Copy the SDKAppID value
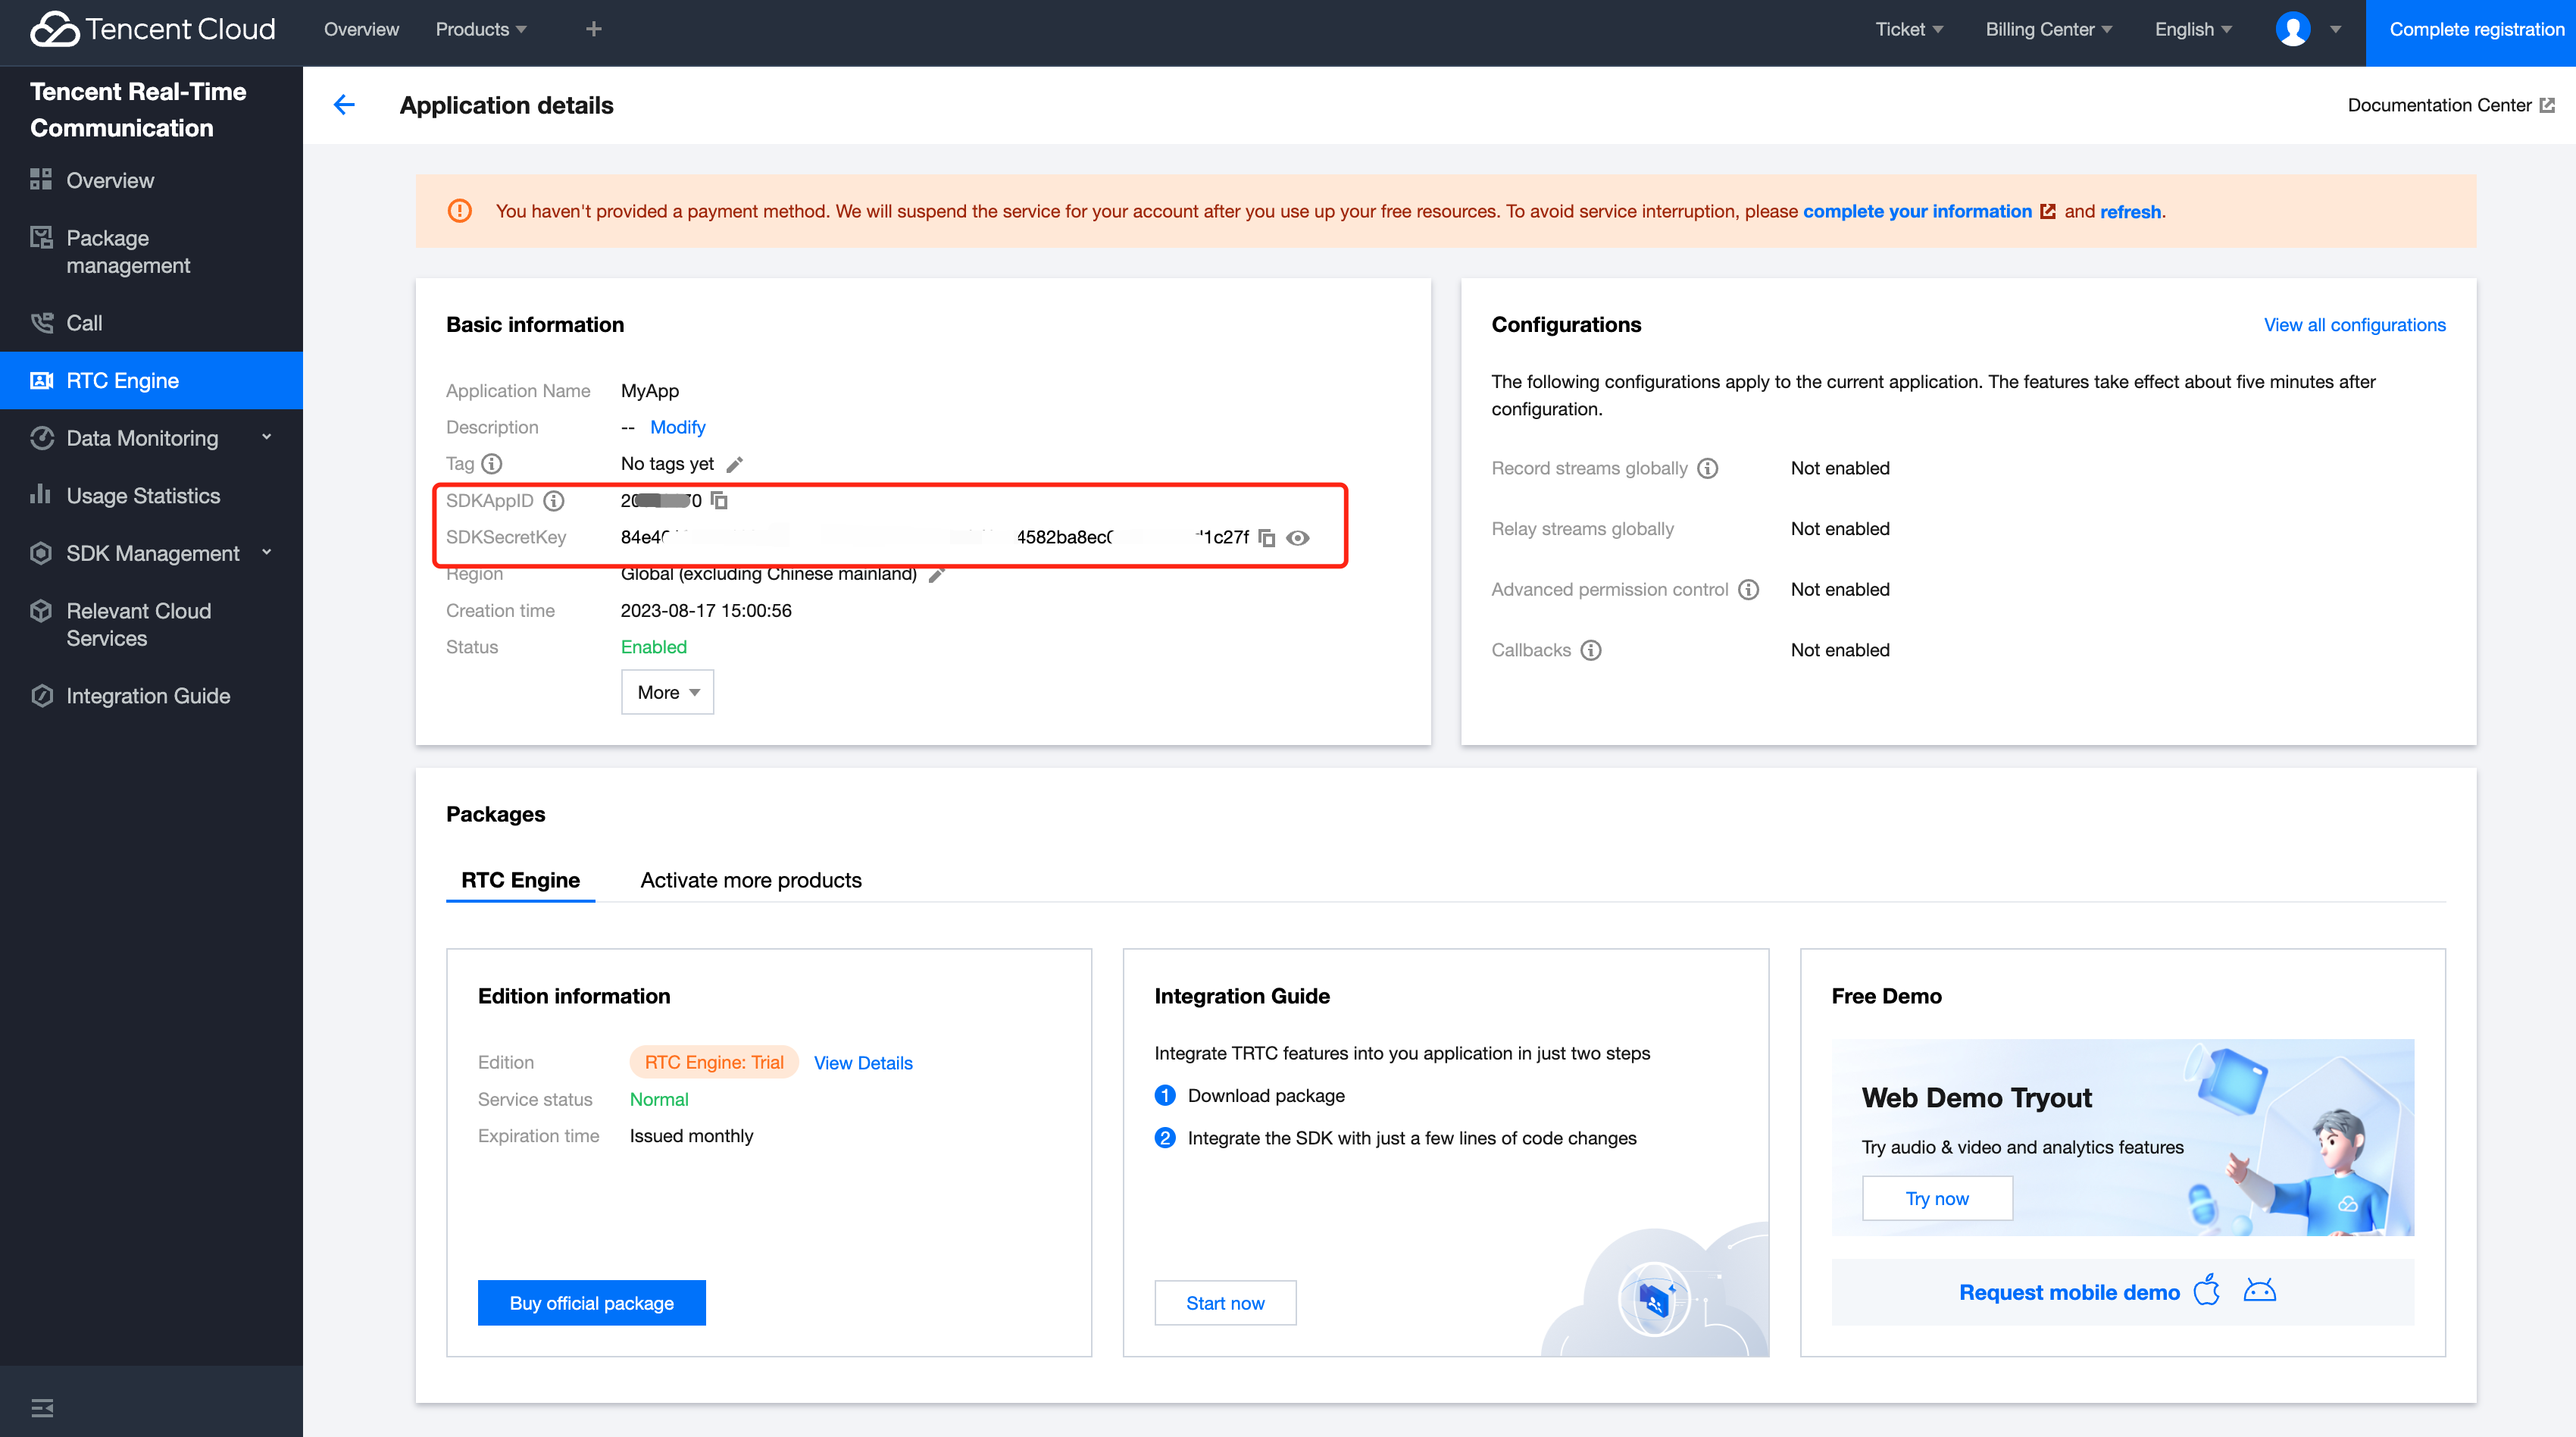Viewport: 2576px width, 1437px height. pyautogui.click(x=719, y=500)
